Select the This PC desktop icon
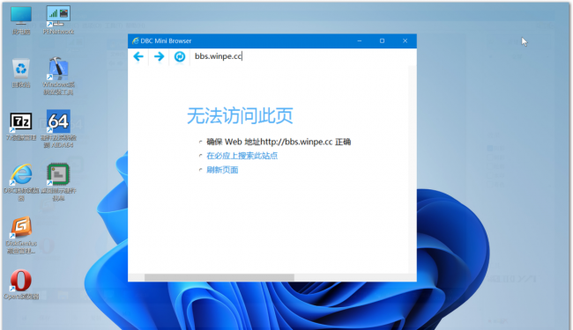The image size is (573, 330). coord(21,20)
